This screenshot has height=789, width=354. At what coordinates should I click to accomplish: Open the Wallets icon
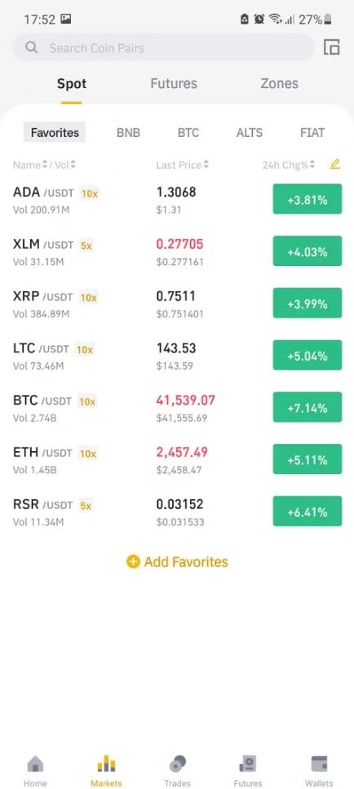click(319, 764)
